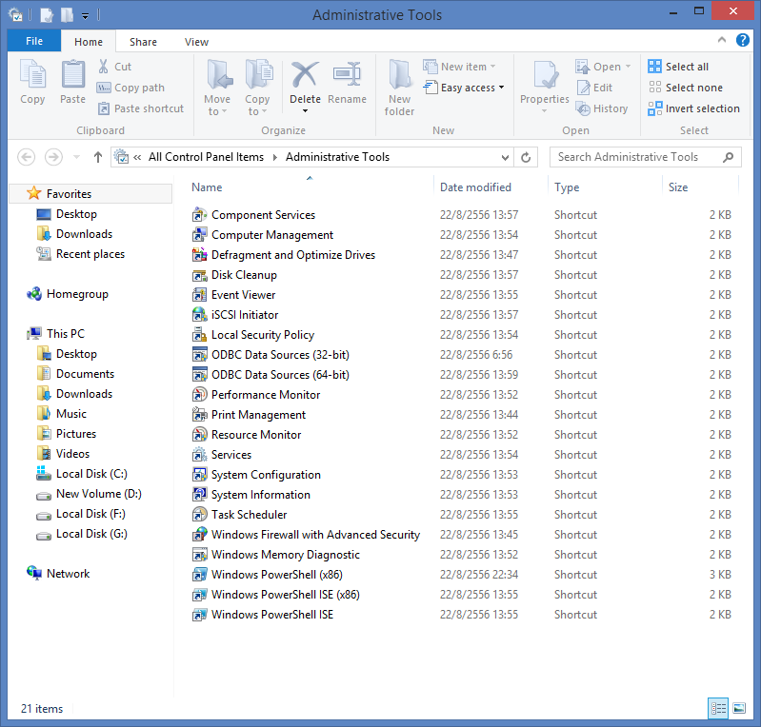Select the Task Scheduler icon
The width and height of the screenshot is (761, 727).
(x=199, y=515)
